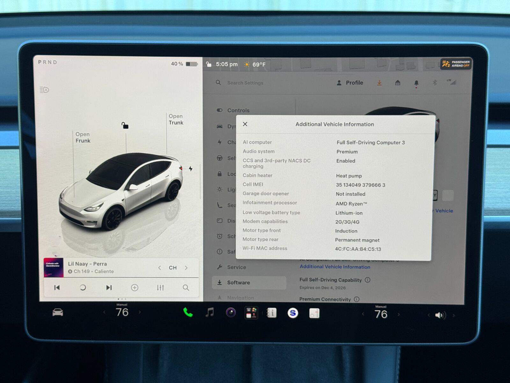
Task: Toggle the auto high beam headlight icon
Action: tap(44, 90)
